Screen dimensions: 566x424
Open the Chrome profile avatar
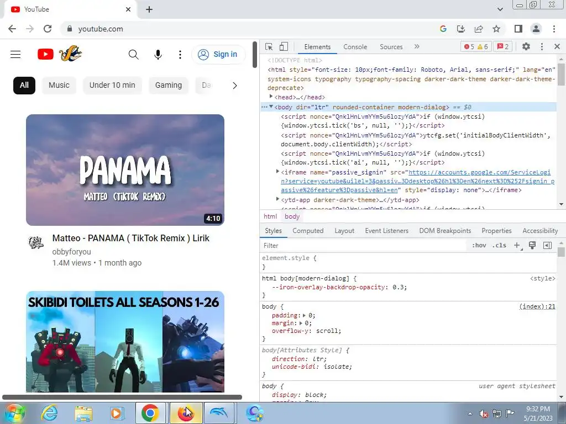click(536, 29)
